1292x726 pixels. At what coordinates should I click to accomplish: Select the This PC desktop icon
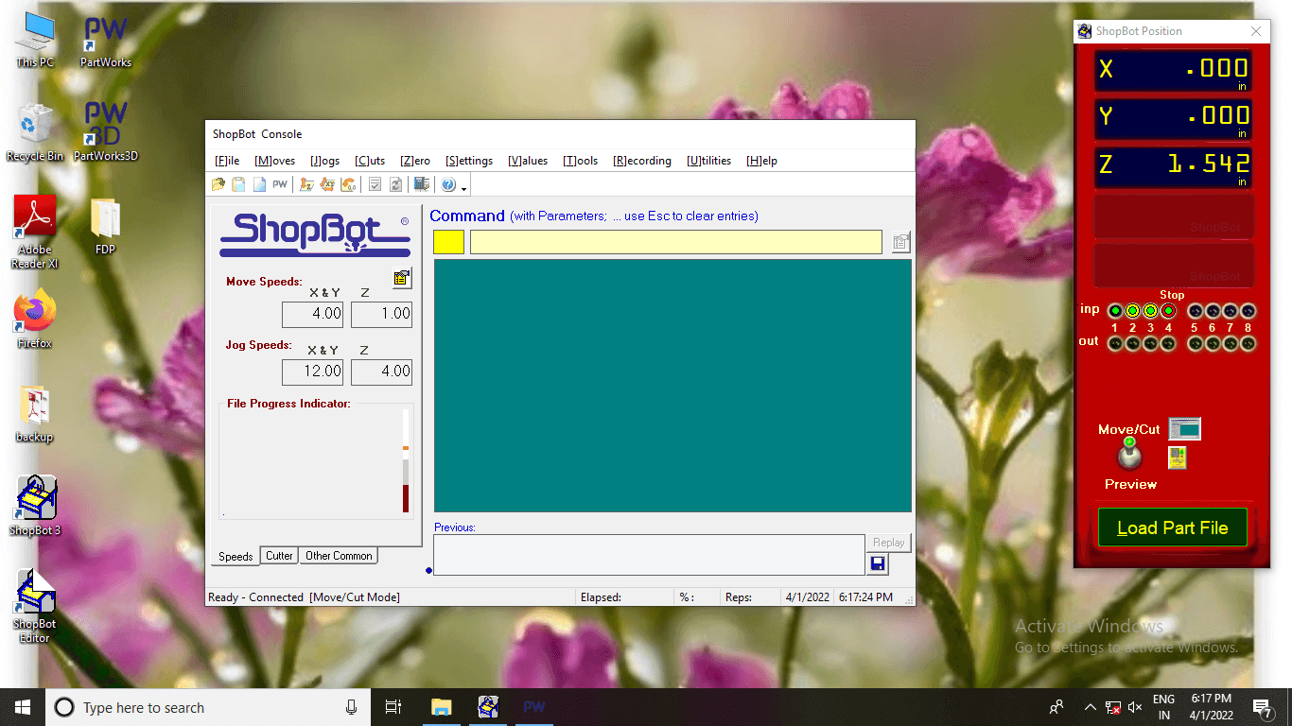click(x=35, y=42)
